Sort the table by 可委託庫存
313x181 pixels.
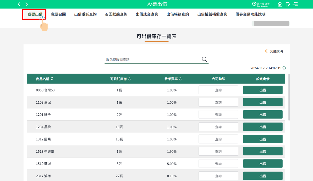(130, 79)
